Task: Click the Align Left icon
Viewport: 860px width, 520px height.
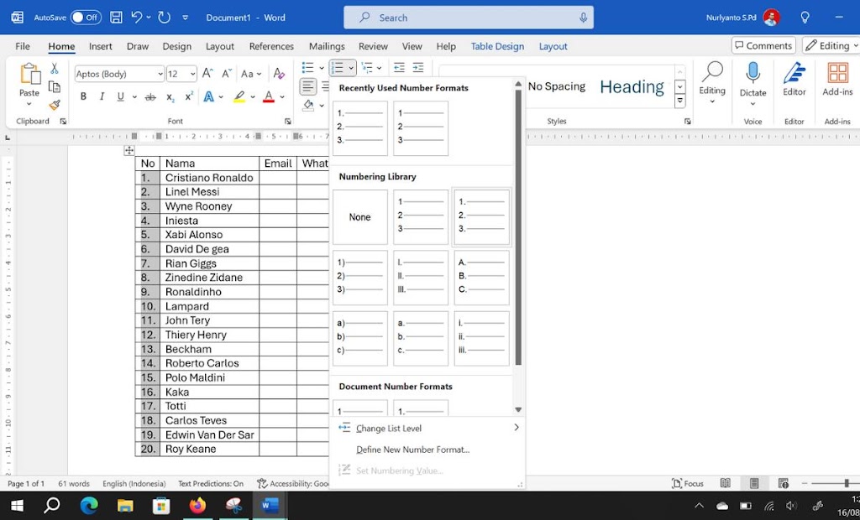Action: [308, 86]
